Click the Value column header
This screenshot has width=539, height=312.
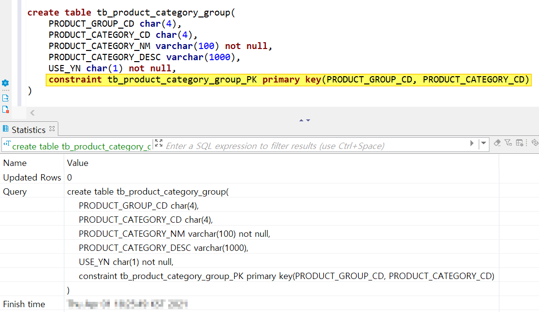click(x=78, y=163)
